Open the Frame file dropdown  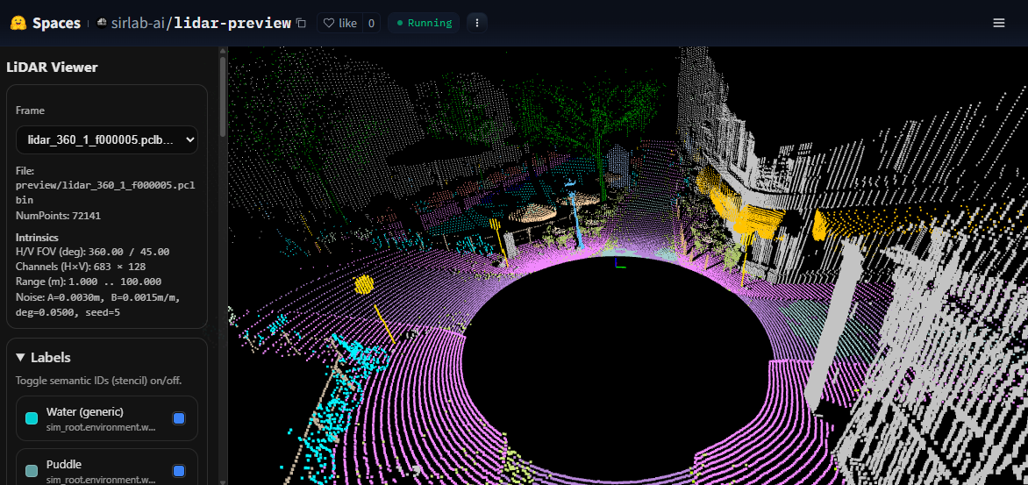(x=107, y=139)
